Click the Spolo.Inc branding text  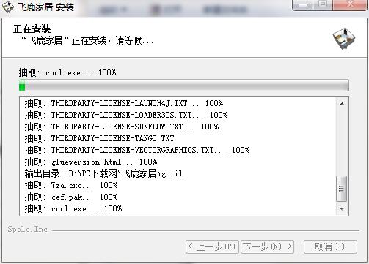click(x=27, y=229)
